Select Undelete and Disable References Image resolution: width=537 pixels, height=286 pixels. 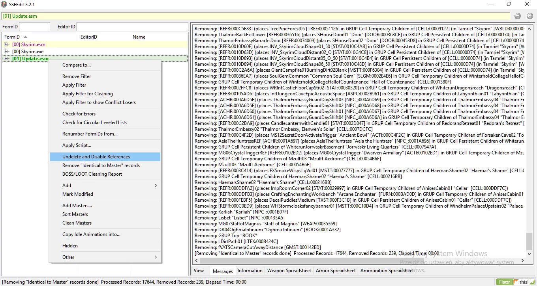pyautogui.click(x=105, y=157)
